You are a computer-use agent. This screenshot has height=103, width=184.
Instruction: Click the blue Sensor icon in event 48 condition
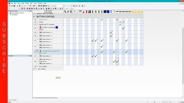(57, 27)
